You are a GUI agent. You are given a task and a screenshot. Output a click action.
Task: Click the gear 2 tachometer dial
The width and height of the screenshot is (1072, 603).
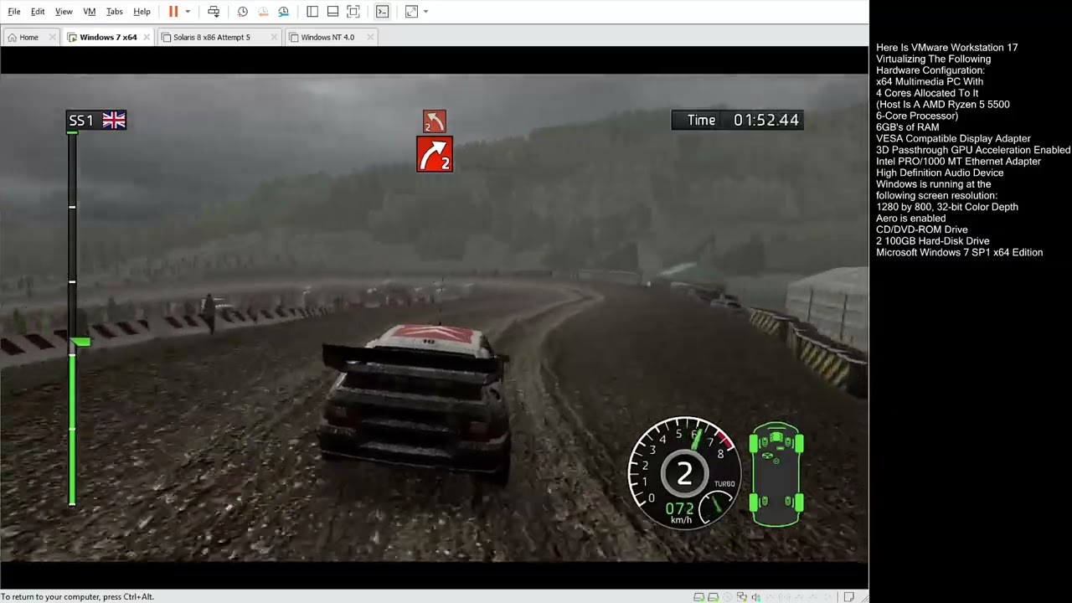click(684, 473)
